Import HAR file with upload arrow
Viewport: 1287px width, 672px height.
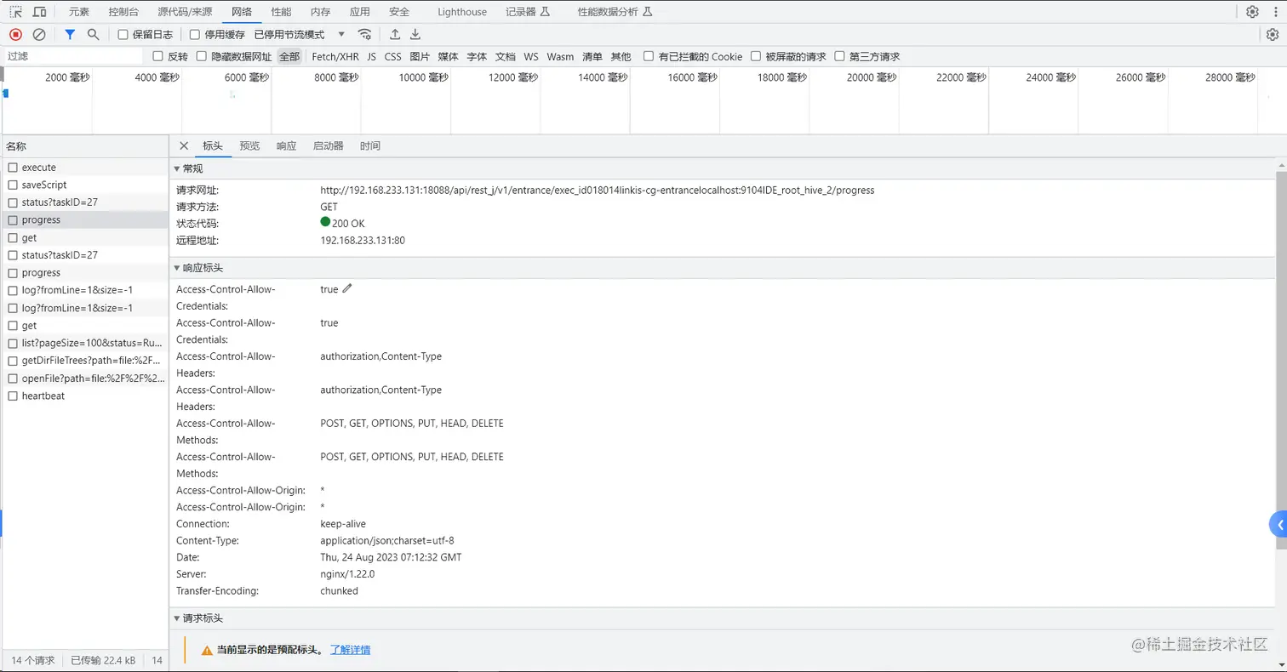(x=395, y=34)
